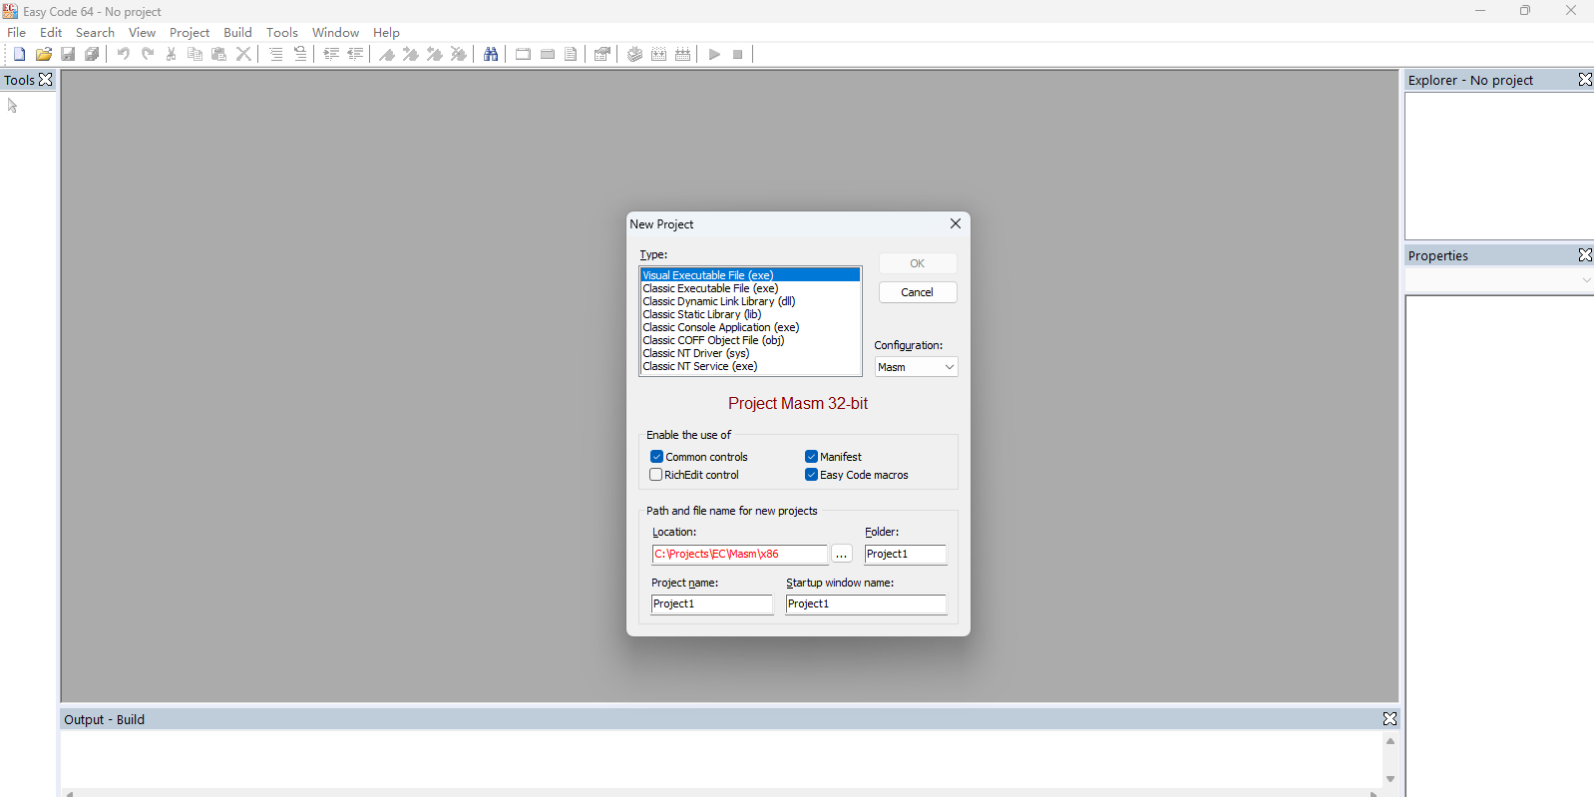Click the green Run play icon
Viewport: 1594px width, 797px height.
pos(714,54)
